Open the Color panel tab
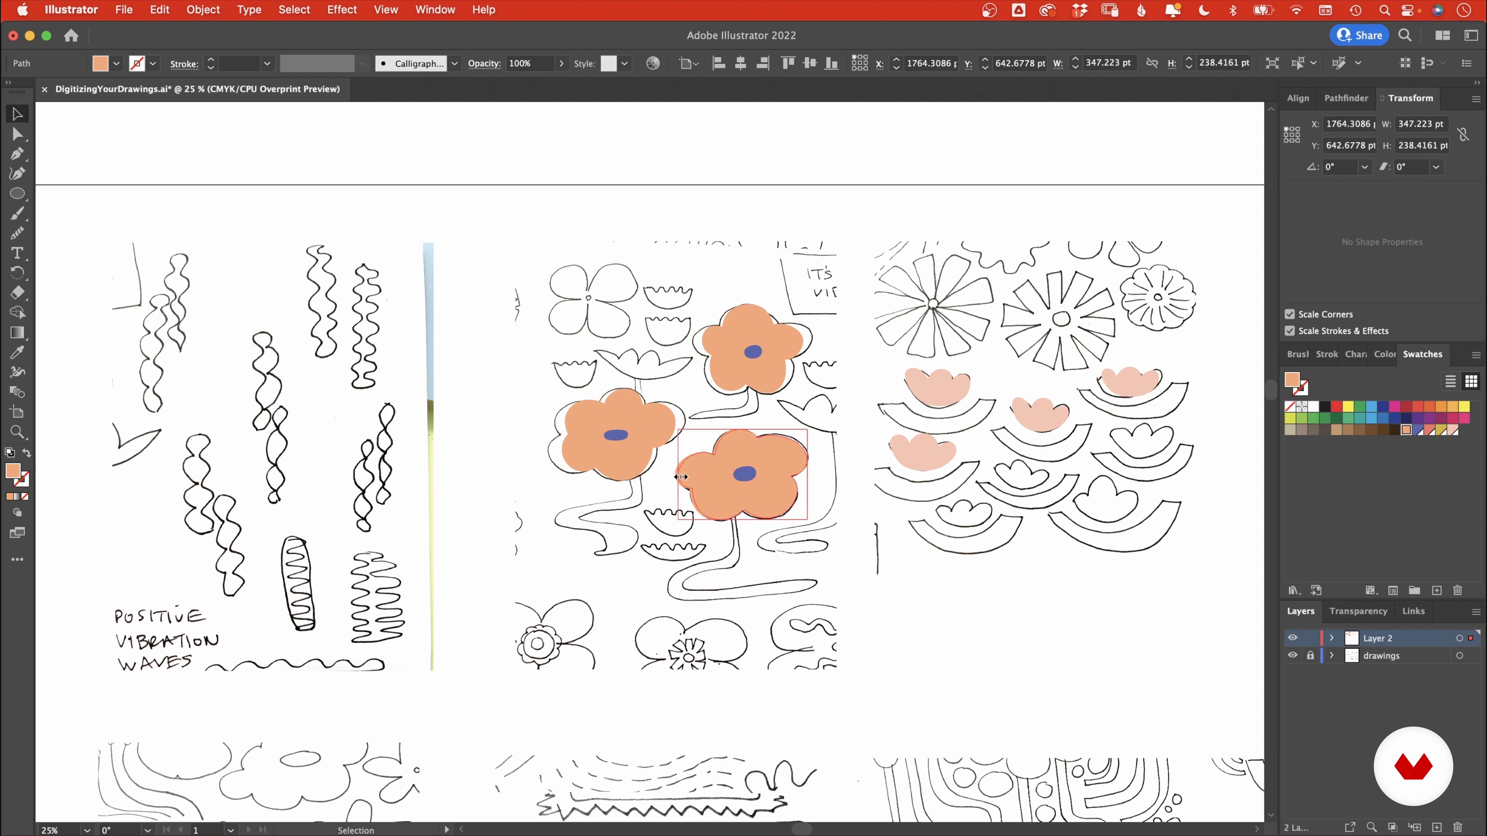Image resolution: width=1487 pixels, height=836 pixels. click(1384, 354)
